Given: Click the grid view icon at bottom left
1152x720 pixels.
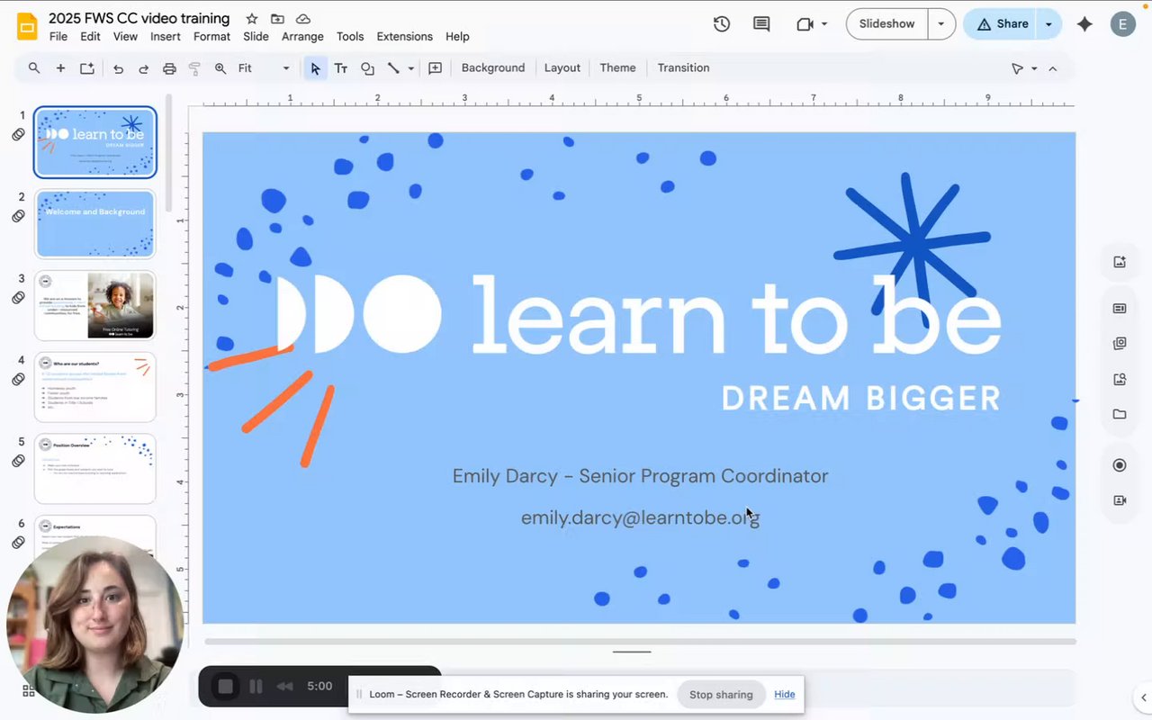Looking at the screenshot, I should point(29,691).
